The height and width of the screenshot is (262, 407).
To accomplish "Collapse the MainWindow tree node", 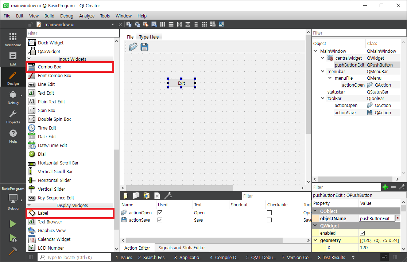I will click(315, 51).
